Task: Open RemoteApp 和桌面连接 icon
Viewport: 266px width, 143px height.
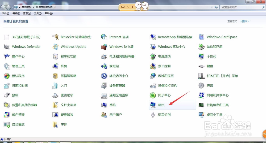Action: [x=153, y=37]
